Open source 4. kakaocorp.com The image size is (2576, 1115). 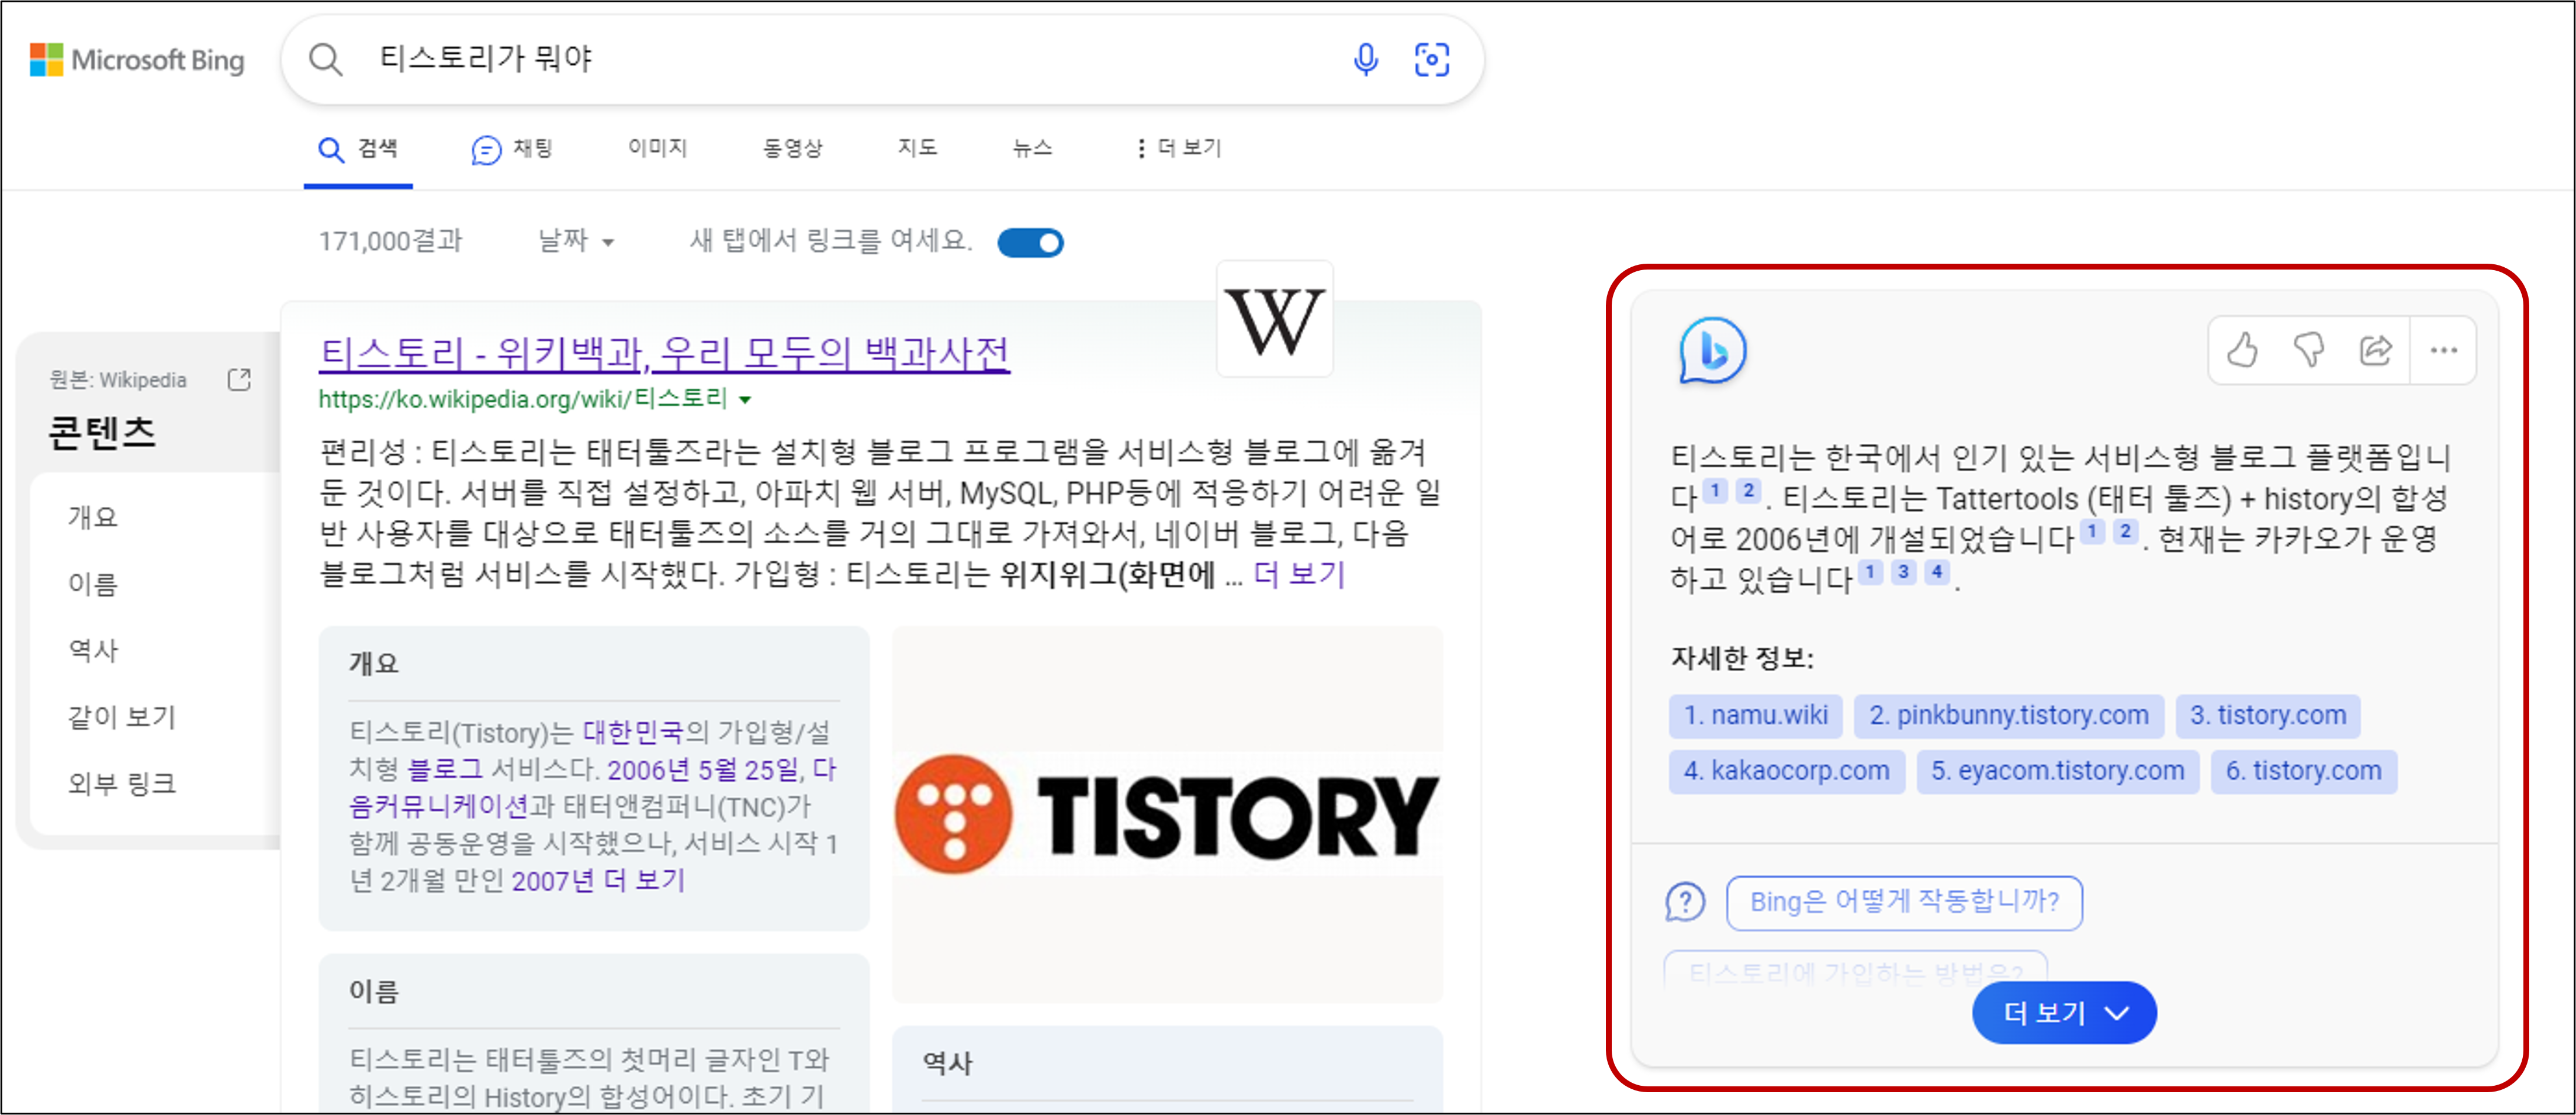pyautogui.click(x=1787, y=772)
